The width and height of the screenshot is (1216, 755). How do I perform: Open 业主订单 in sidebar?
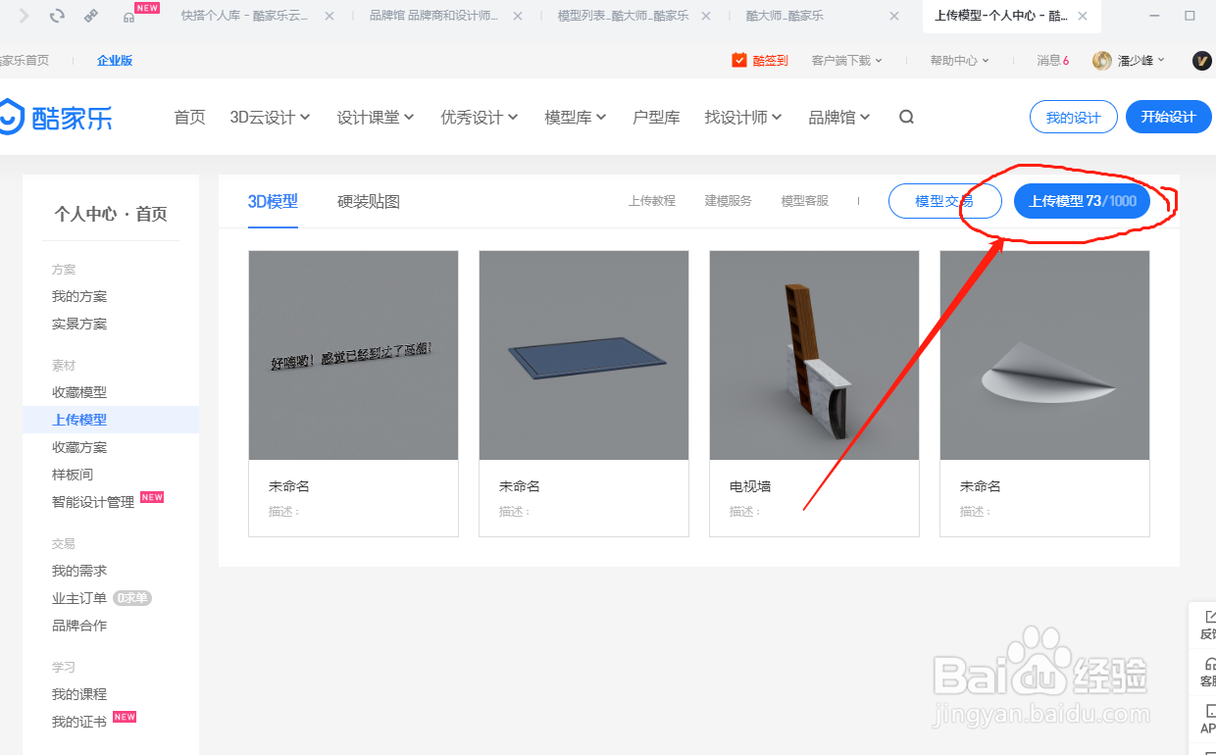tap(79, 598)
